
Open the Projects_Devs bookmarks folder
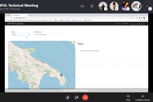38,20
